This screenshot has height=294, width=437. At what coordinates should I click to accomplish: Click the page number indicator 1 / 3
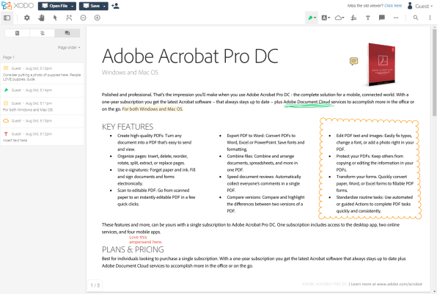[95, 285]
